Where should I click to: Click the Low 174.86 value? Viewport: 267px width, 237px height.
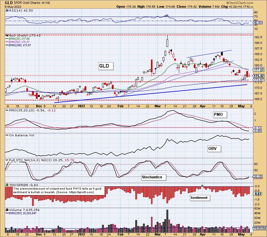click(x=166, y=7)
